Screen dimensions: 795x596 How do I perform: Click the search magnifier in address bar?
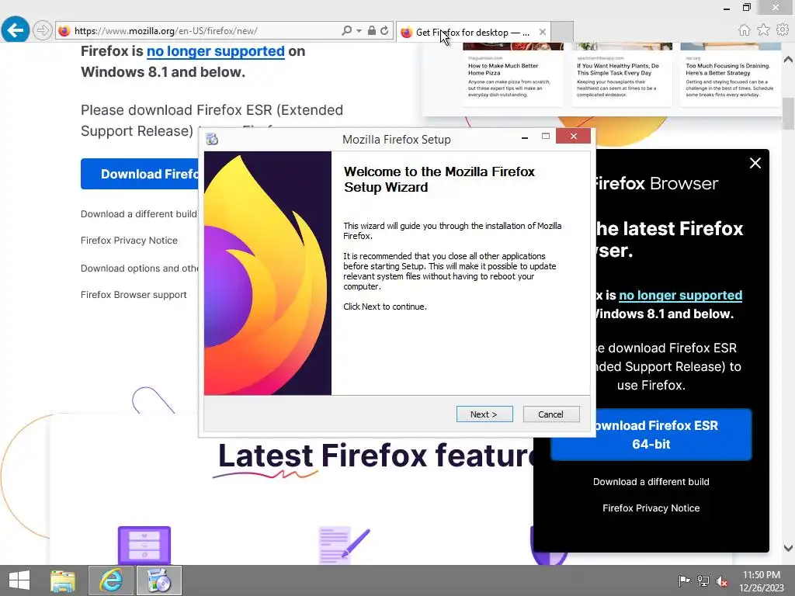pos(347,30)
